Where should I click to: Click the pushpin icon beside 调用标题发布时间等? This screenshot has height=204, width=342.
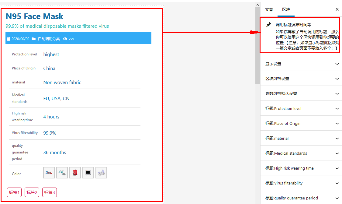click(269, 25)
